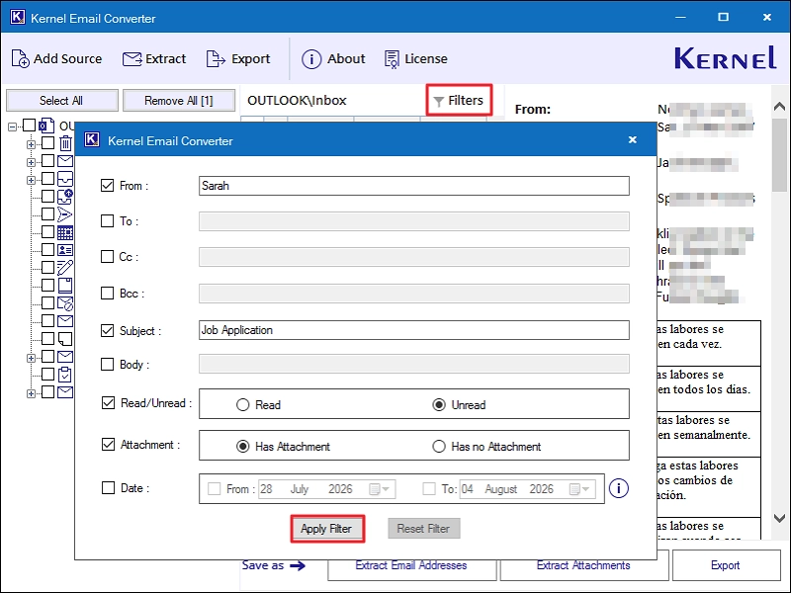Click the preview pane scrollbar thumb

[x=779, y=155]
